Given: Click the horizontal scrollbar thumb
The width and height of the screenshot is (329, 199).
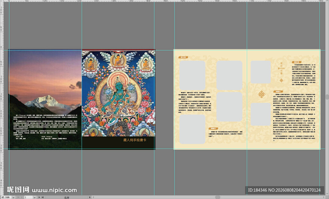Looking at the screenshot, I should coord(218,197).
